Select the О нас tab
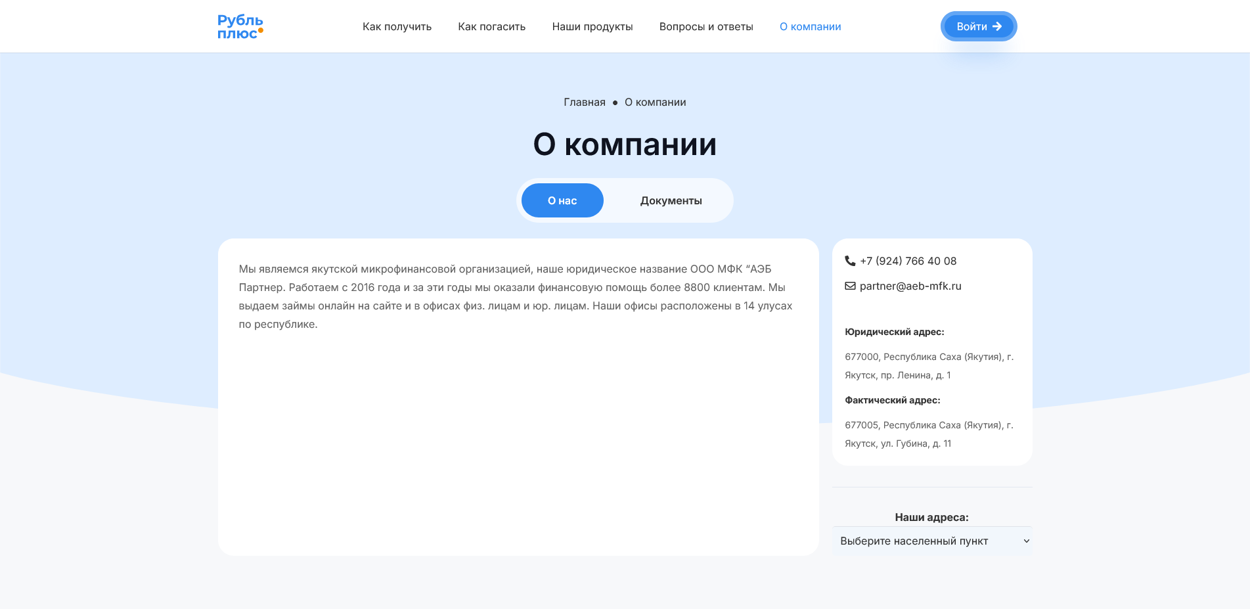Image resolution: width=1250 pixels, height=609 pixels. click(562, 200)
